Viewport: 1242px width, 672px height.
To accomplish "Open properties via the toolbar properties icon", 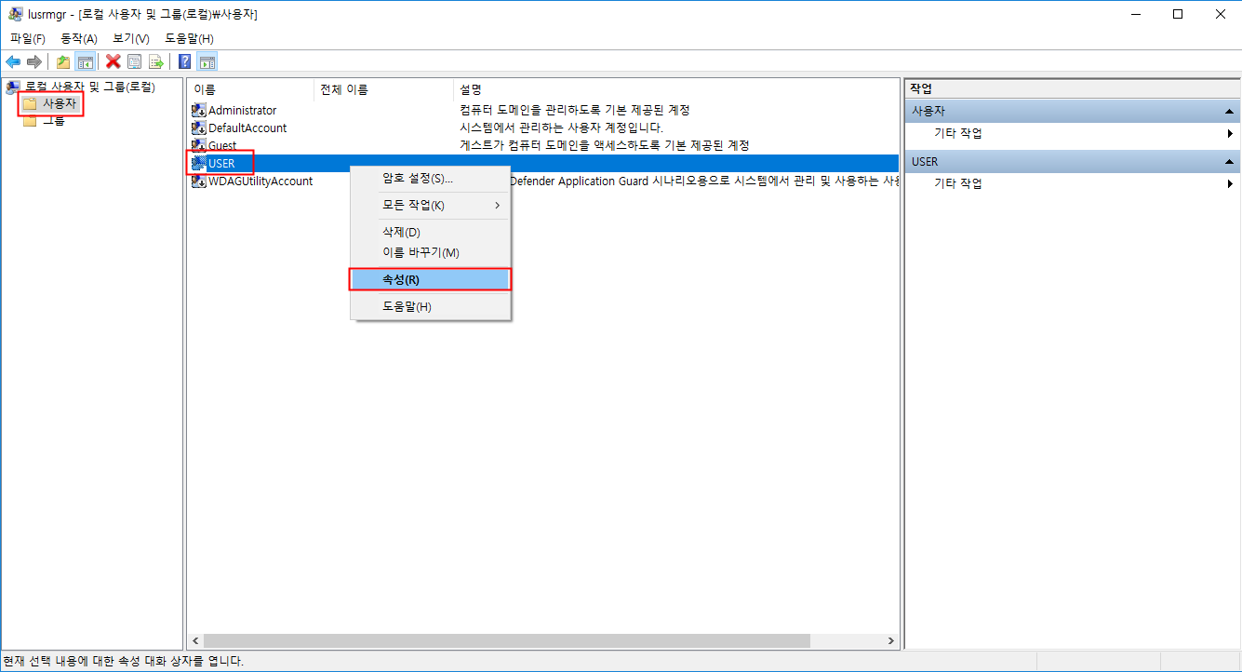I will [135, 61].
